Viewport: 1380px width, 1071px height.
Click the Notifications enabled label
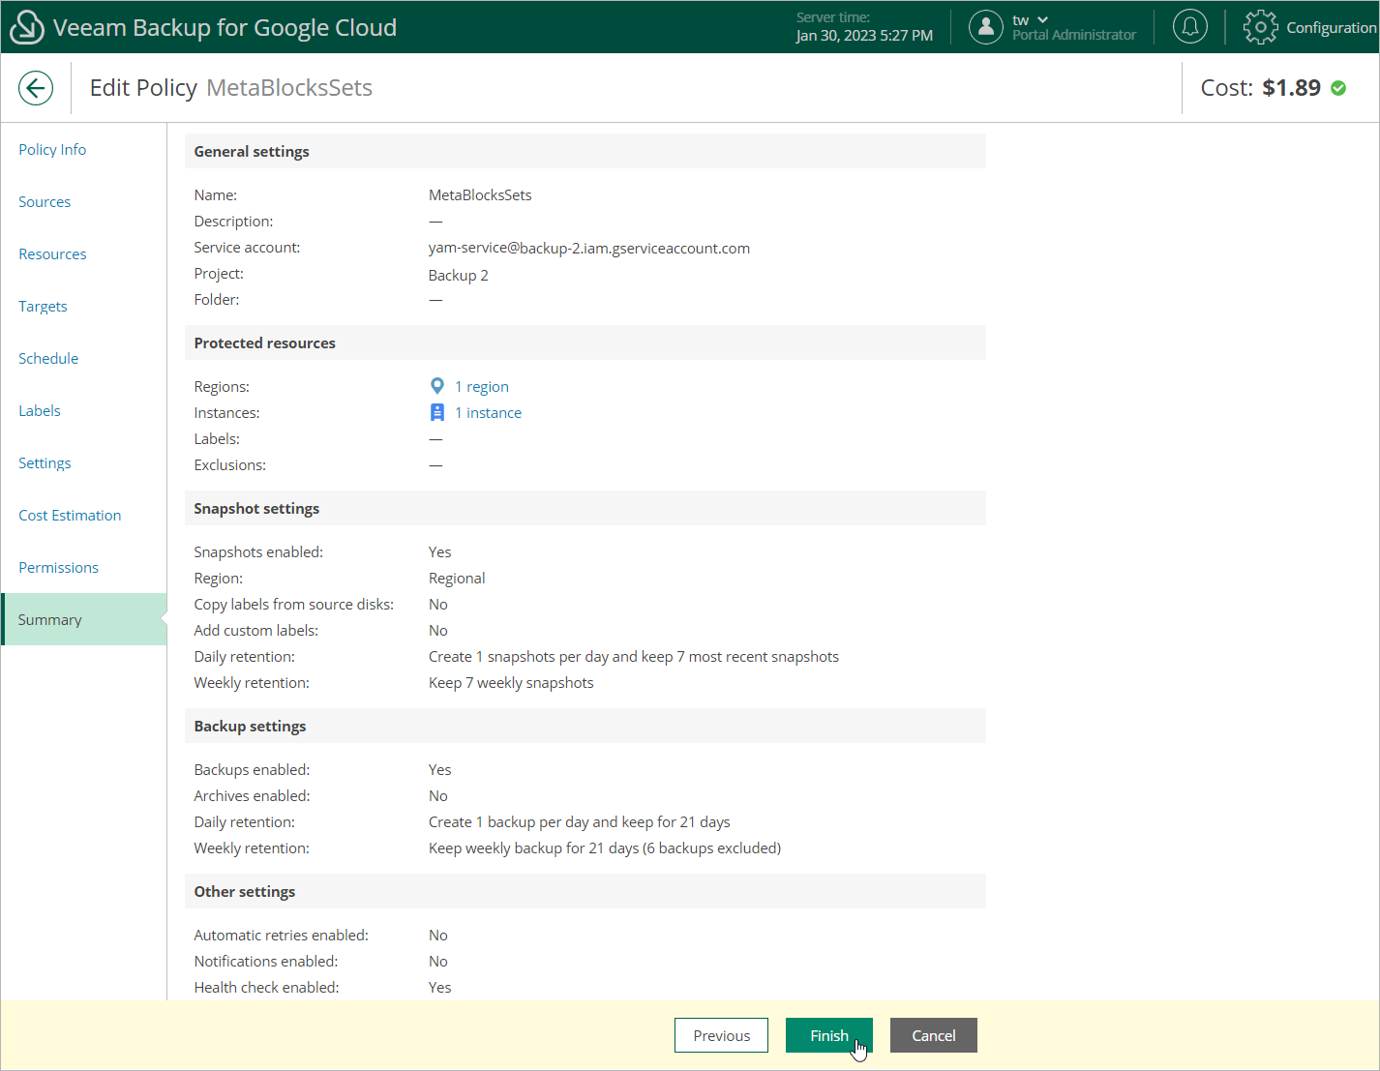coord(266,961)
